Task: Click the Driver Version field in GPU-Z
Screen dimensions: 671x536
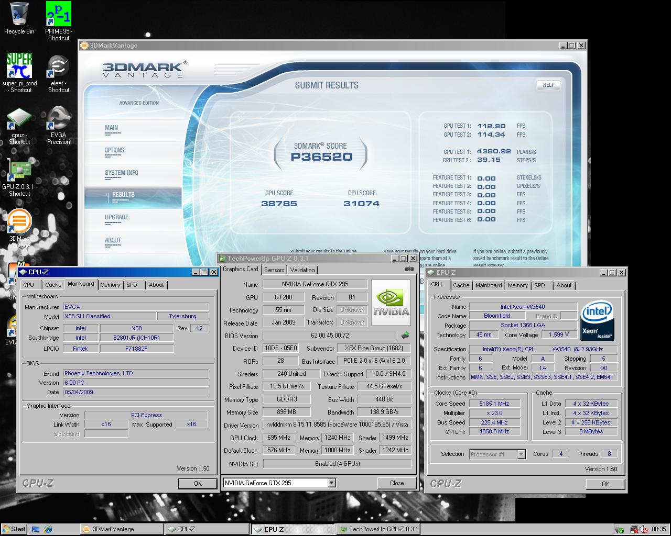Action: point(337,425)
